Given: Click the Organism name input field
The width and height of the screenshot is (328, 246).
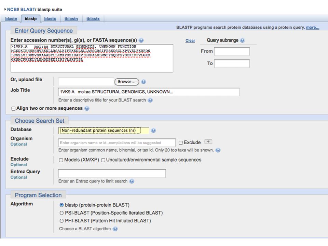Looking at the screenshot, I should (117, 143).
